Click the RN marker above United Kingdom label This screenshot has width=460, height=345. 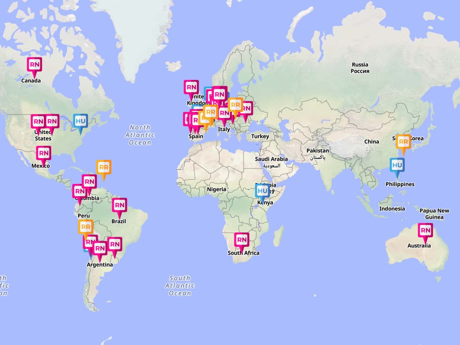191,88
